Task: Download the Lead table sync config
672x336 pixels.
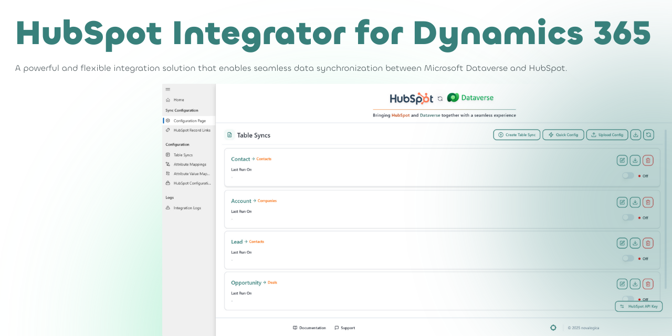Action: pos(635,243)
